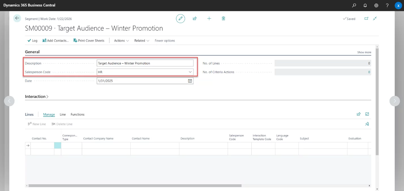This screenshot has width=404, height=191.
Task: Open search magnifier in top bar
Action: 354,5
